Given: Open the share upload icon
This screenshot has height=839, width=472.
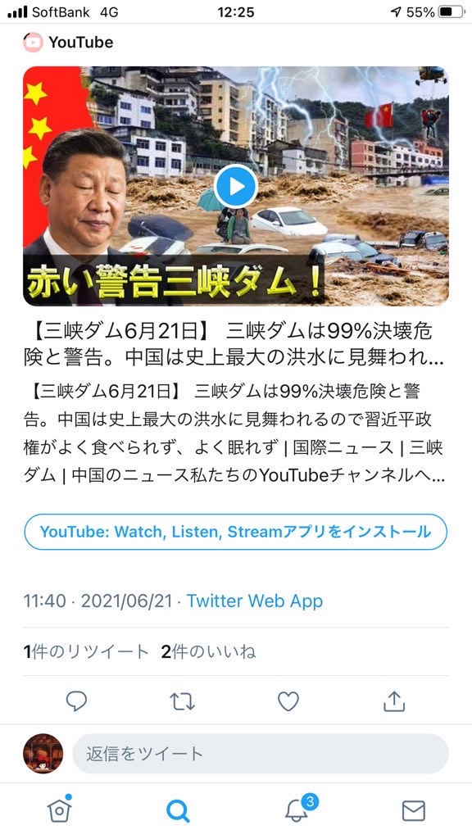Looking at the screenshot, I should tap(394, 701).
